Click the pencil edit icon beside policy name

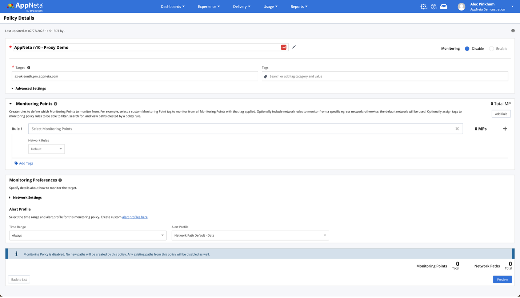pyautogui.click(x=294, y=47)
